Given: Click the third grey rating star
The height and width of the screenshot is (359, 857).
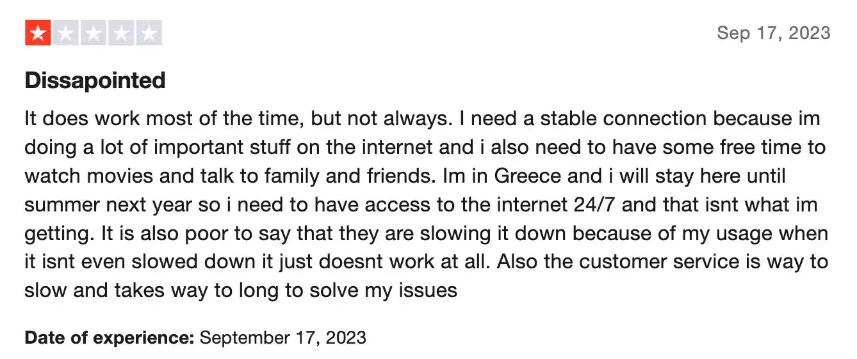Looking at the screenshot, I should tap(94, 33).
